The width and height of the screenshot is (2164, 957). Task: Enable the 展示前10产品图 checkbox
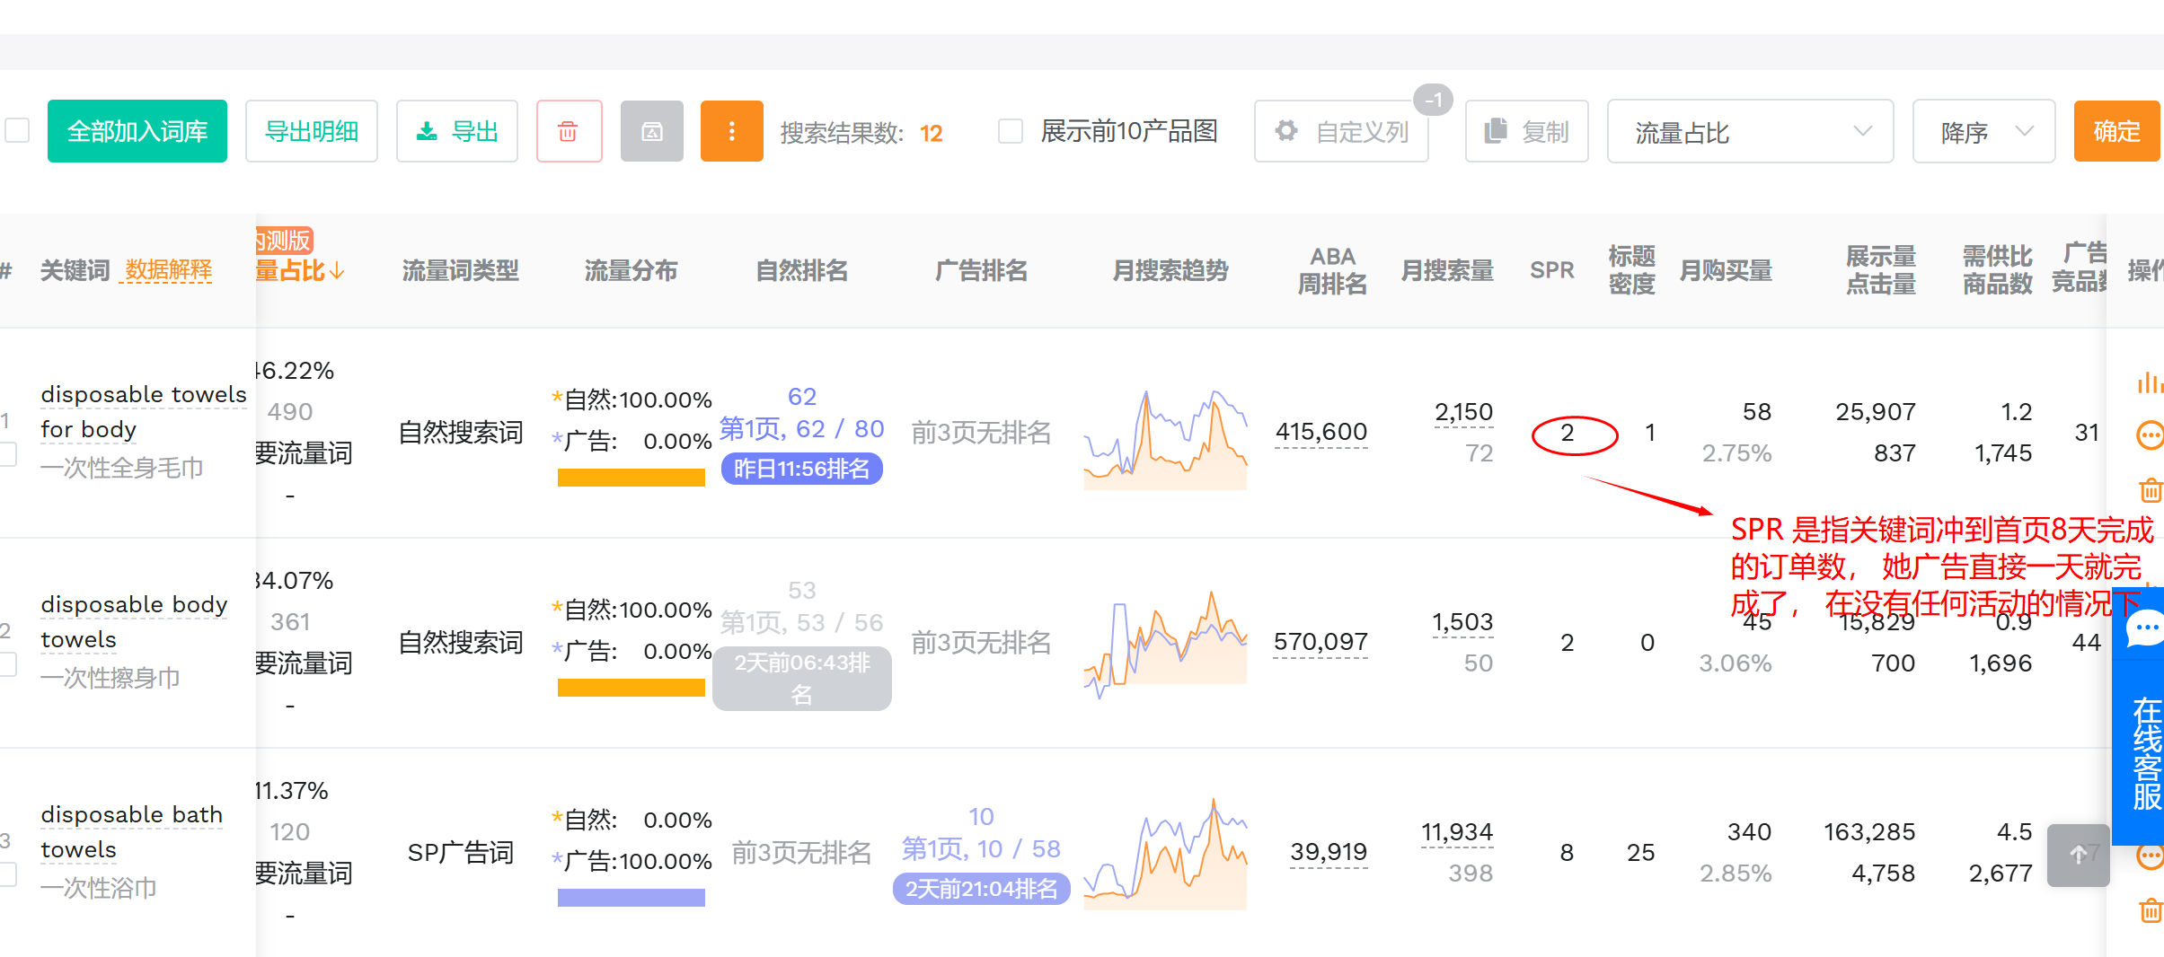click(1011, 131)
